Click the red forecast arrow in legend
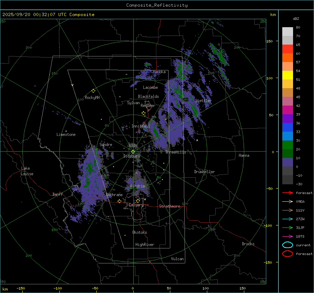The width and height of the screenshot is (314, 293). pyautogui.click(x=287, y=193)
